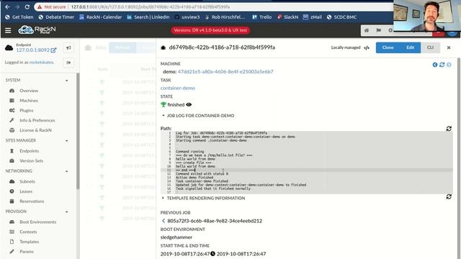Click the Info & Preferences wrench icon

pyautogui.click(x=12, y=120)
